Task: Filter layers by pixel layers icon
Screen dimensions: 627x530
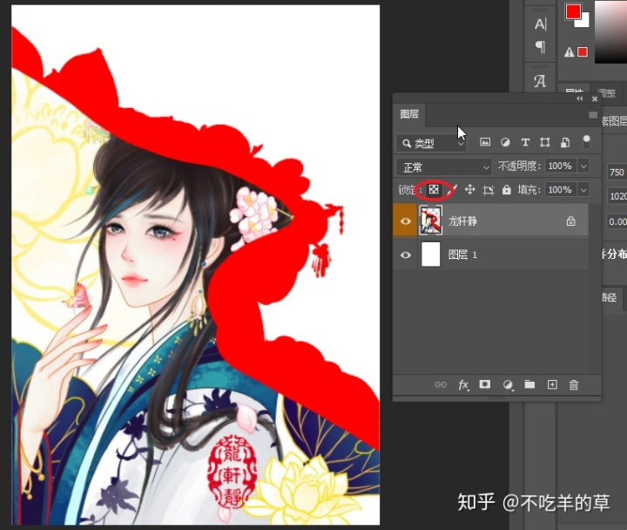Action: tap(485, 142)
